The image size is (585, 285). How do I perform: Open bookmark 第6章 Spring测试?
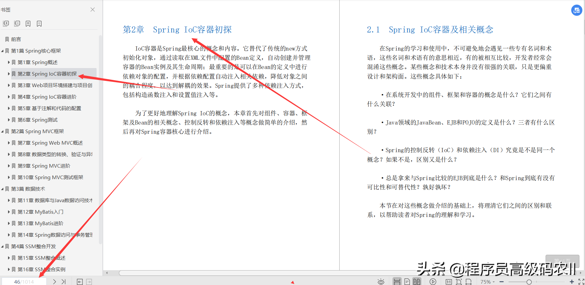(x=37, y=120)
